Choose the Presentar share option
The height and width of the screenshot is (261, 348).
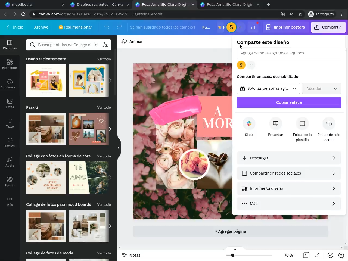point(276,127)
